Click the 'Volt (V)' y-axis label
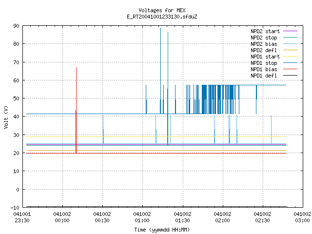 6,117
